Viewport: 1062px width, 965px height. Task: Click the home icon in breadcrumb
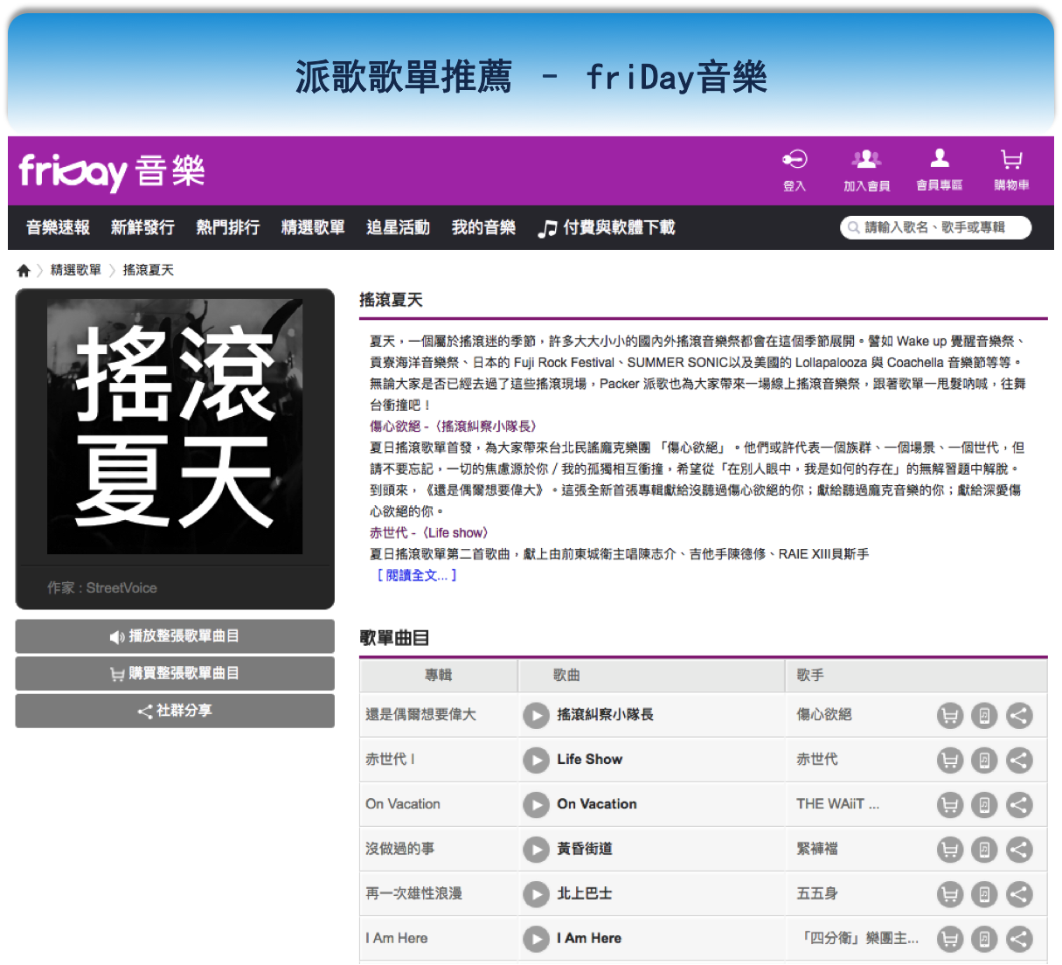[24, 270]
